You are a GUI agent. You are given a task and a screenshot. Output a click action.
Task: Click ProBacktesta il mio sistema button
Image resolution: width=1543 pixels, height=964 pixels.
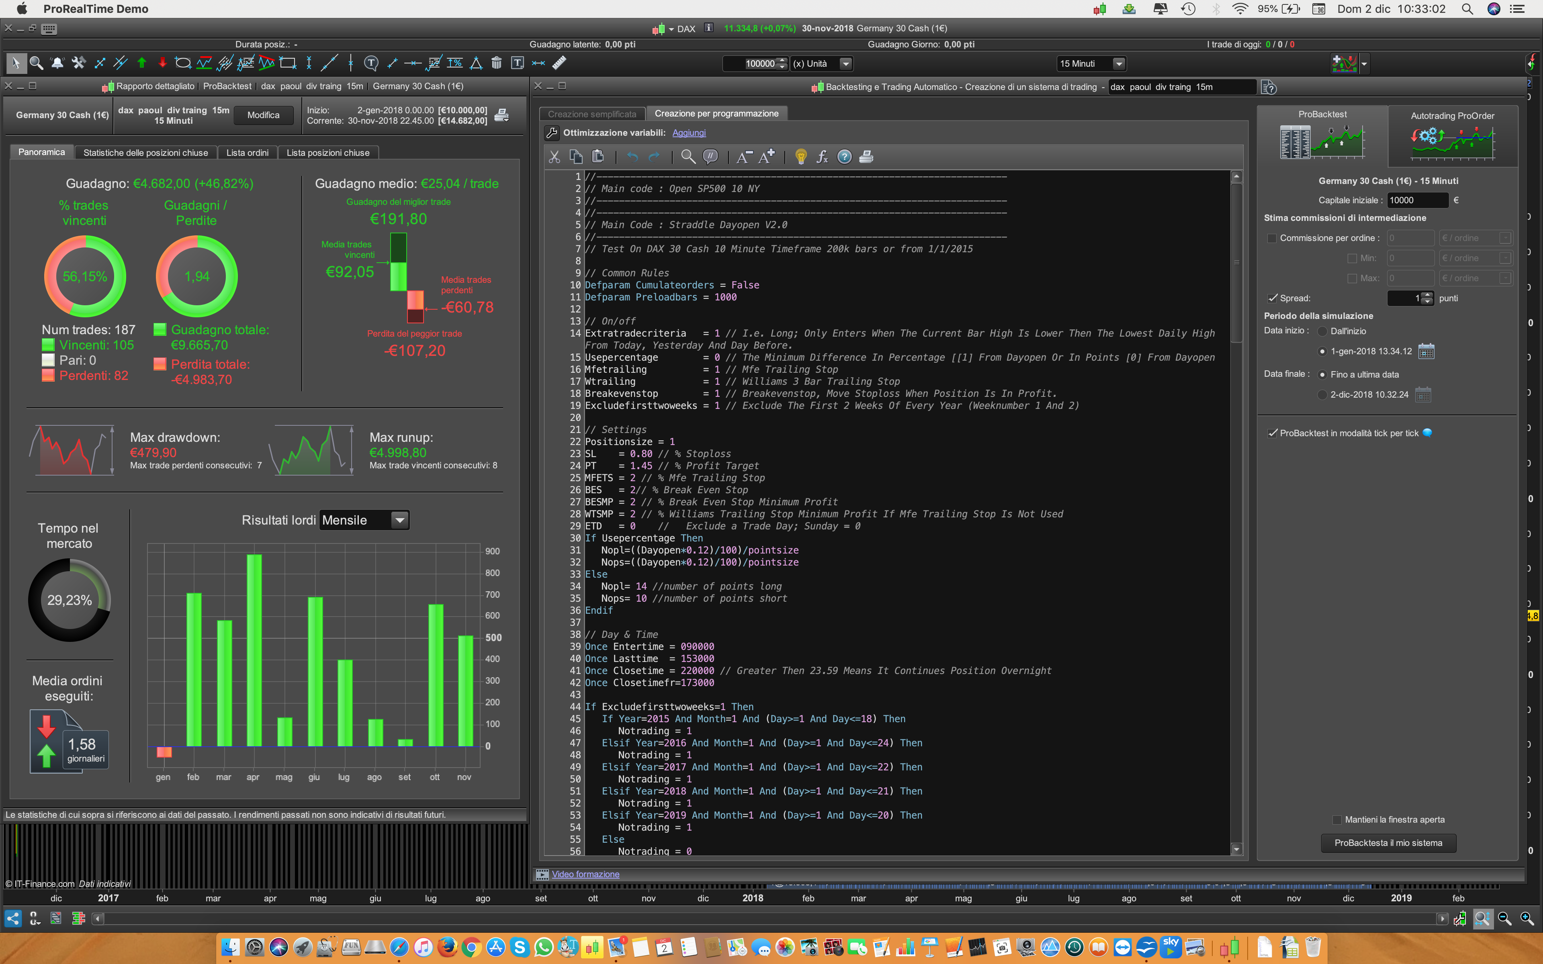tap(1388, 843)
